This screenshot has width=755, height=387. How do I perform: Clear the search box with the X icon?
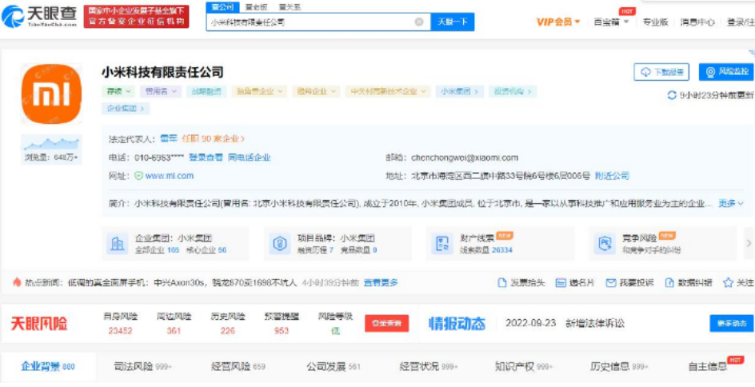click(x=419, y=22)
